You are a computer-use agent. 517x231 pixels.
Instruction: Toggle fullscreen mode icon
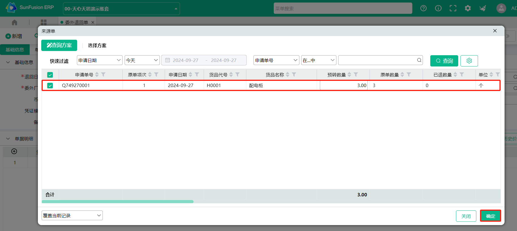pyautogui.click(x=453, y=8)
